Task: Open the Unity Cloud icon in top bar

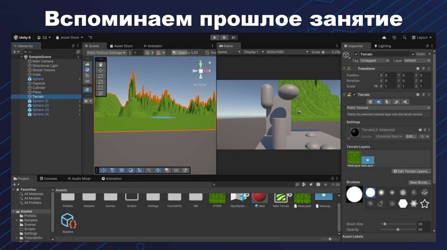Action: point(384,37)
